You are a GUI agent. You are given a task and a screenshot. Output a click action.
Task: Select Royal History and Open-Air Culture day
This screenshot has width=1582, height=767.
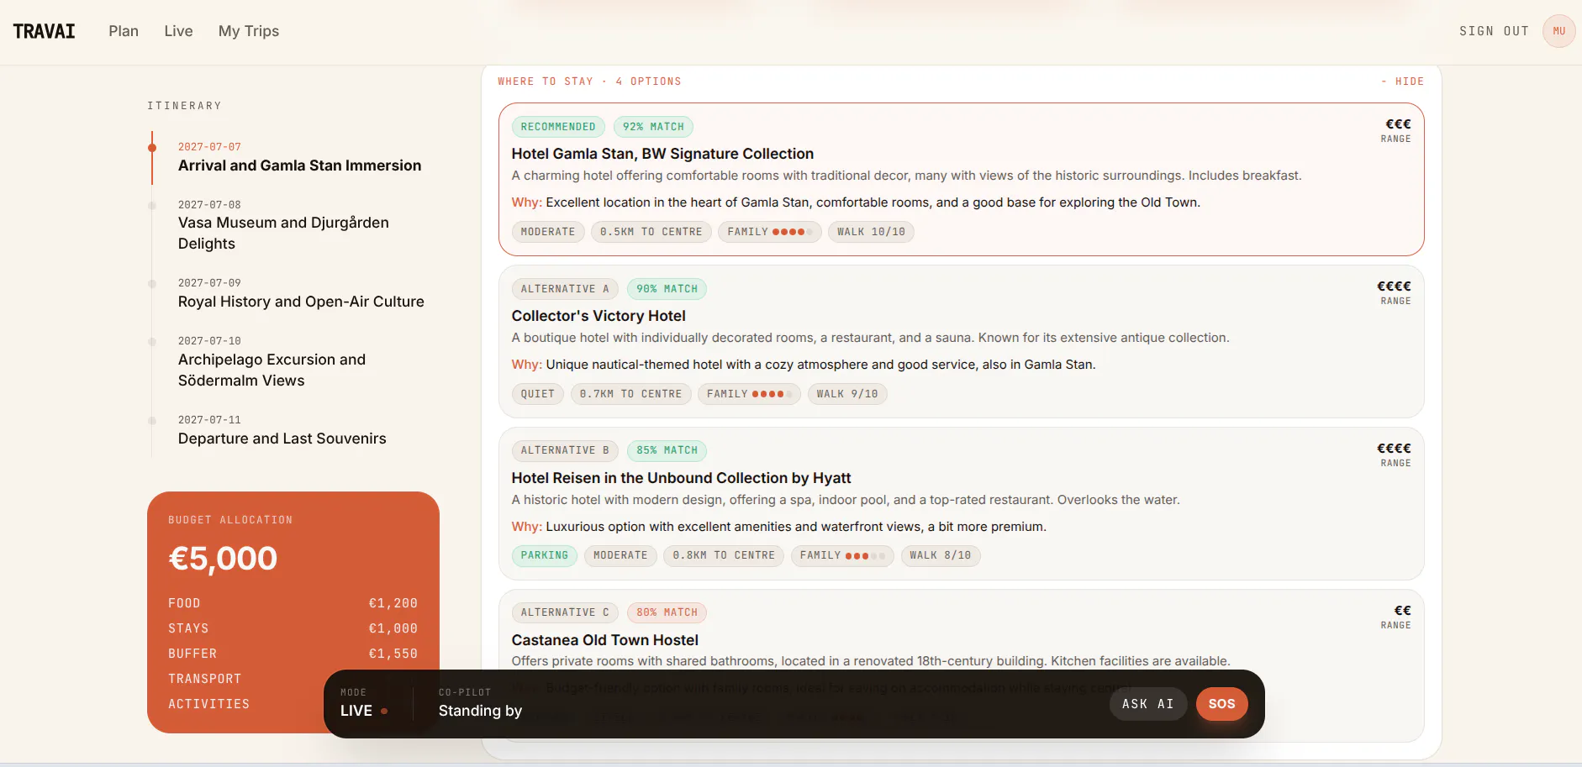(x=301, y=293)
